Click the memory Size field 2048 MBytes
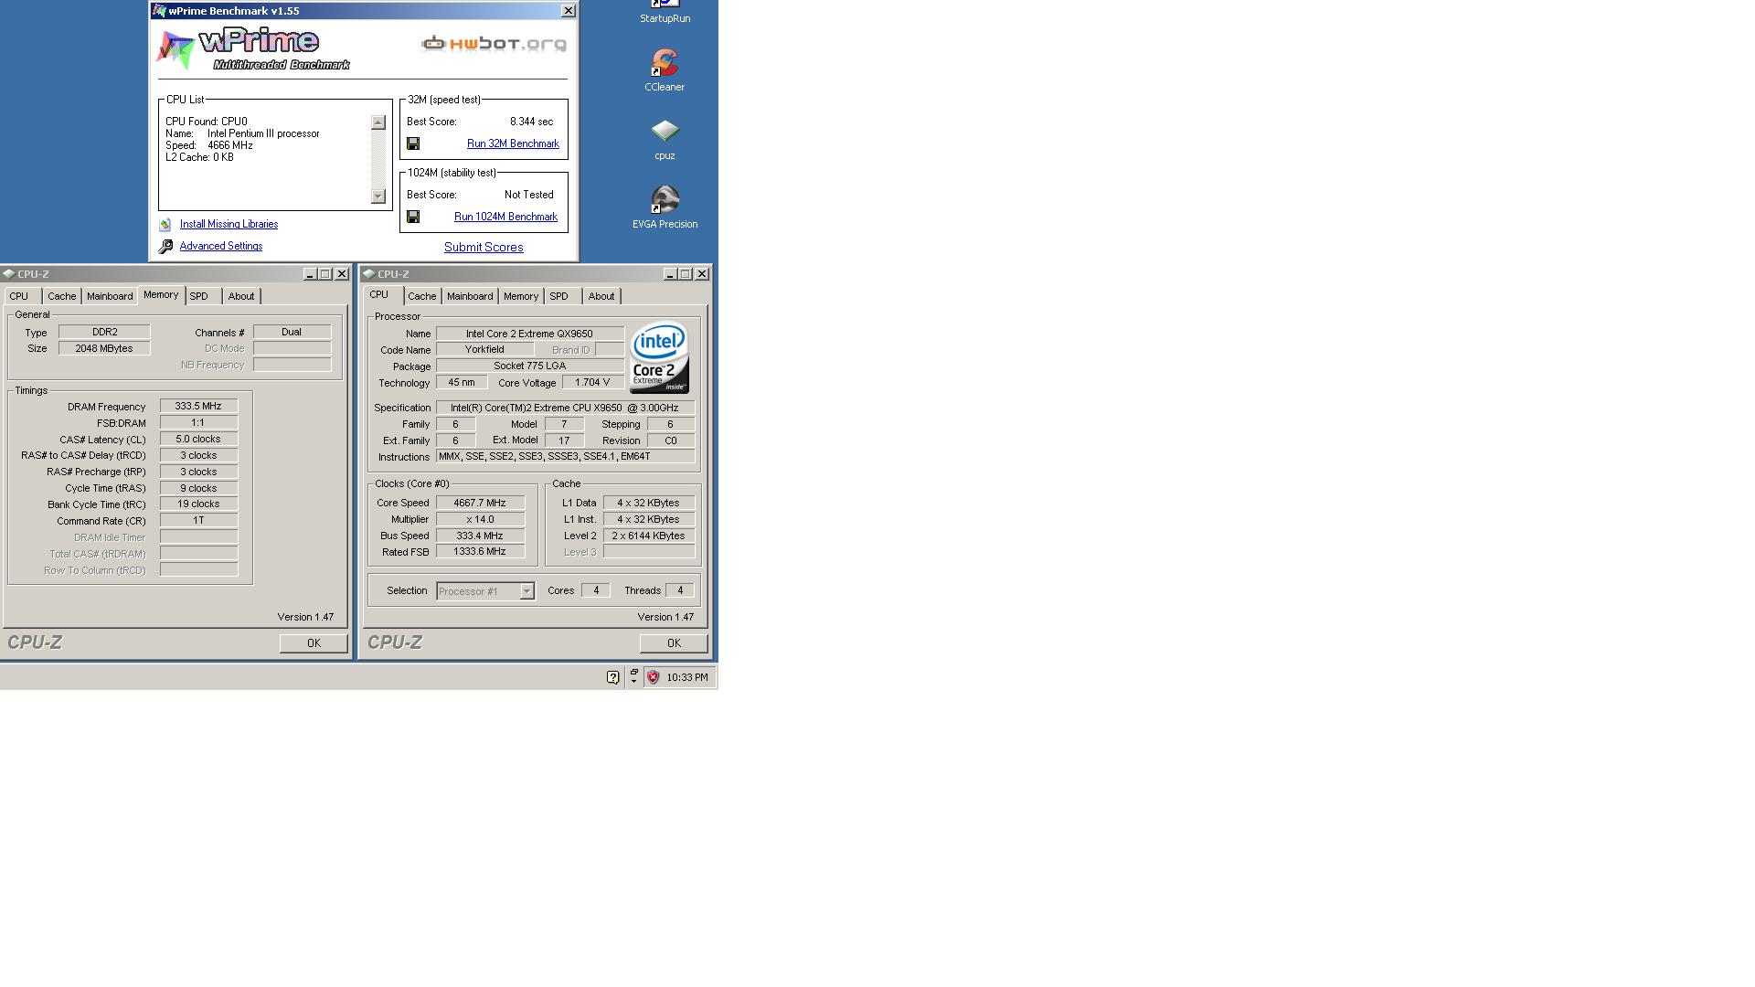This screenshot has width=1755, height=987. tap(104, 348)
